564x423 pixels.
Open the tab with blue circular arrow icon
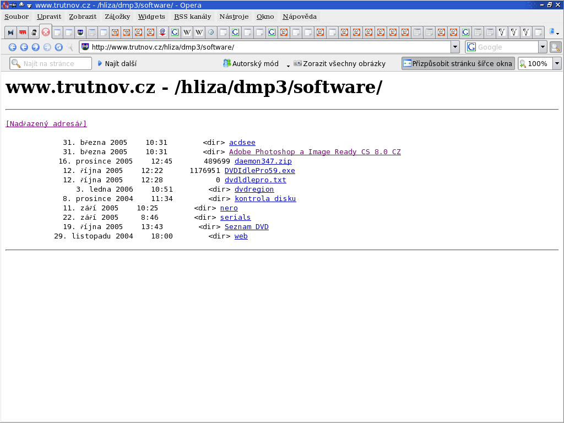pos(211,32)
